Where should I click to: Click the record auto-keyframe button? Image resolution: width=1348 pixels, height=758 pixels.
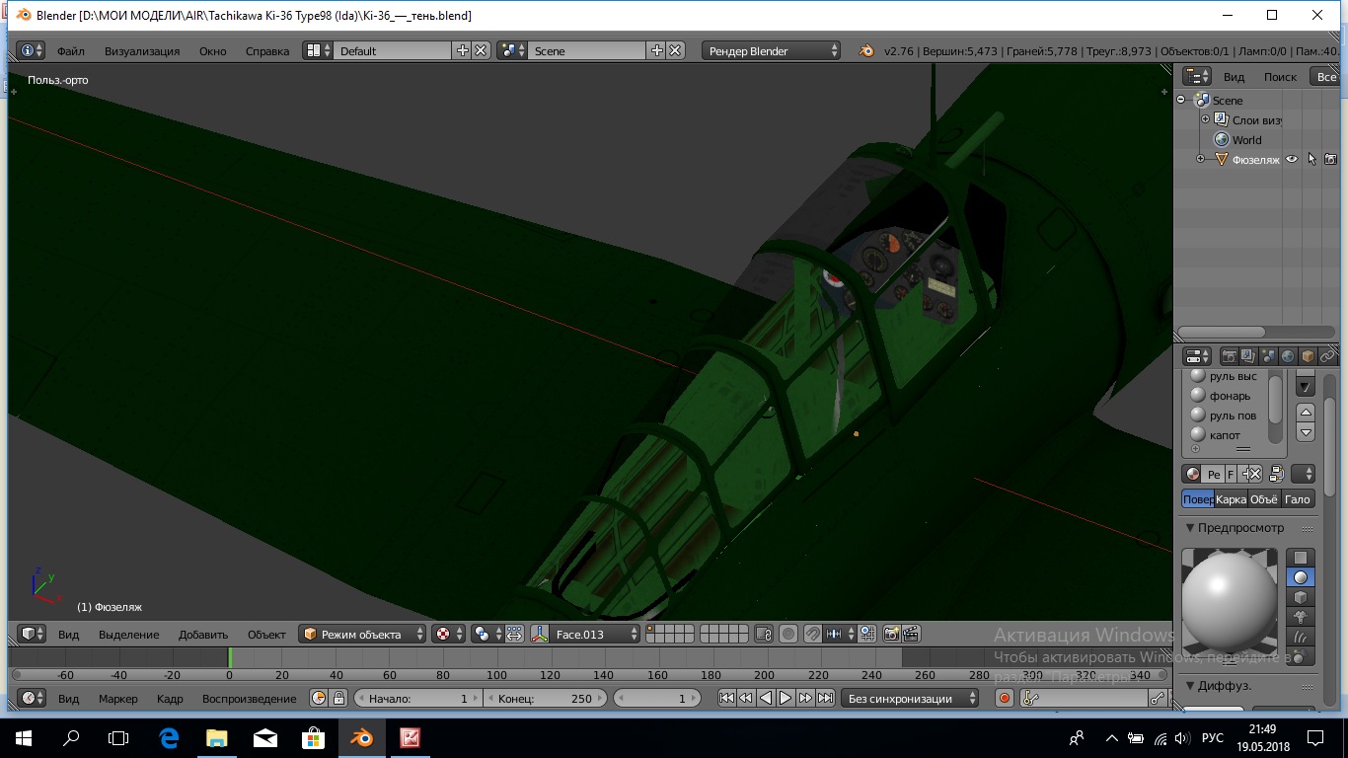1005,698
